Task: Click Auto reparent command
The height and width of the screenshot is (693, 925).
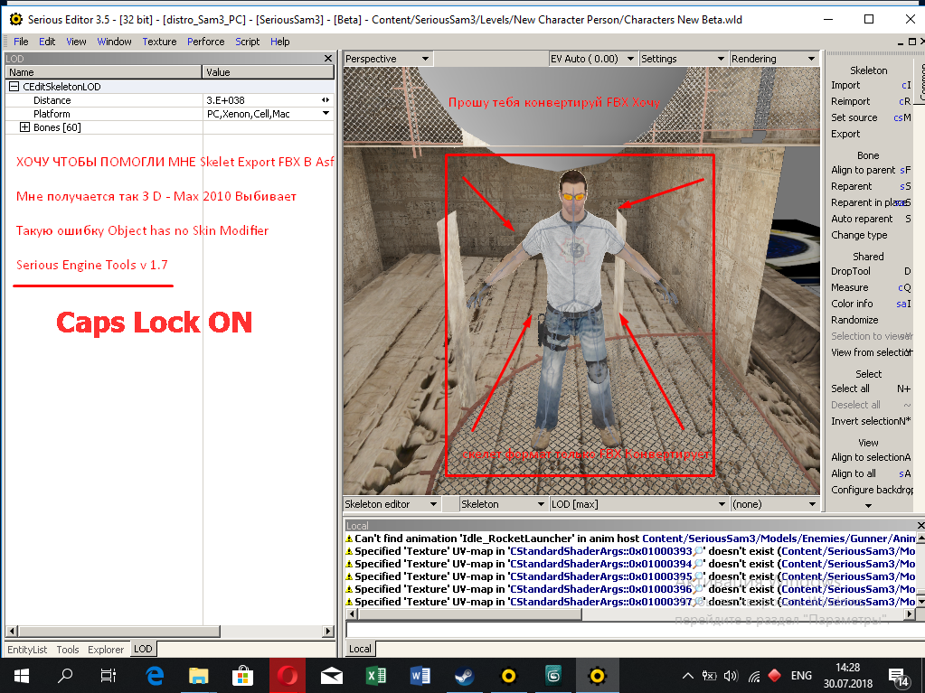Action: 862,220
